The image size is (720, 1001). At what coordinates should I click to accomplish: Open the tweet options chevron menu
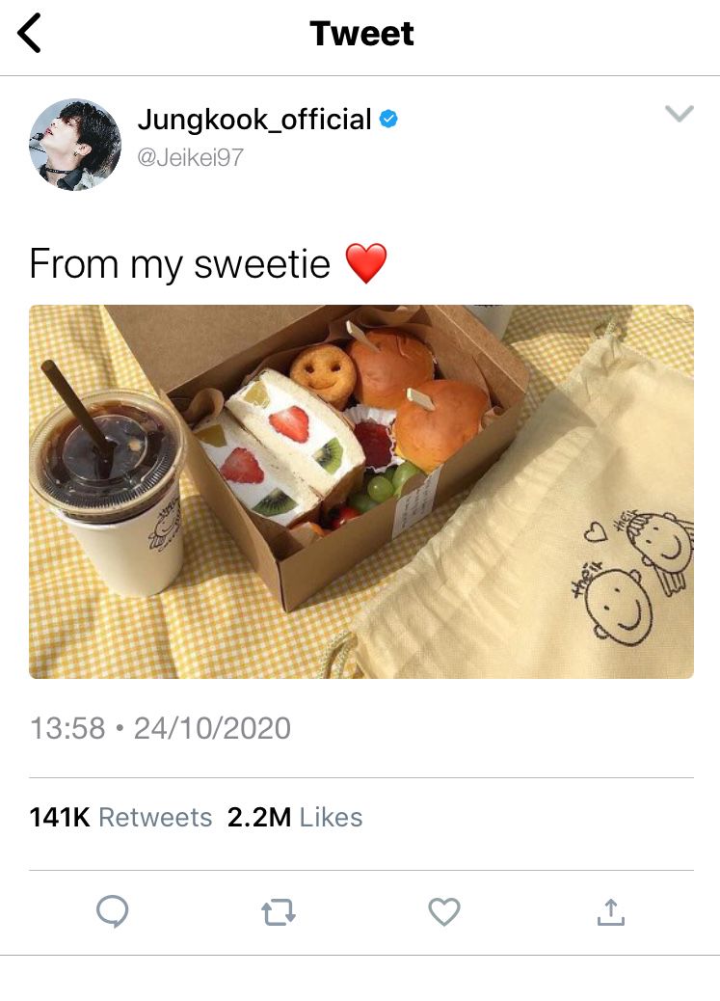click(680, 114)
